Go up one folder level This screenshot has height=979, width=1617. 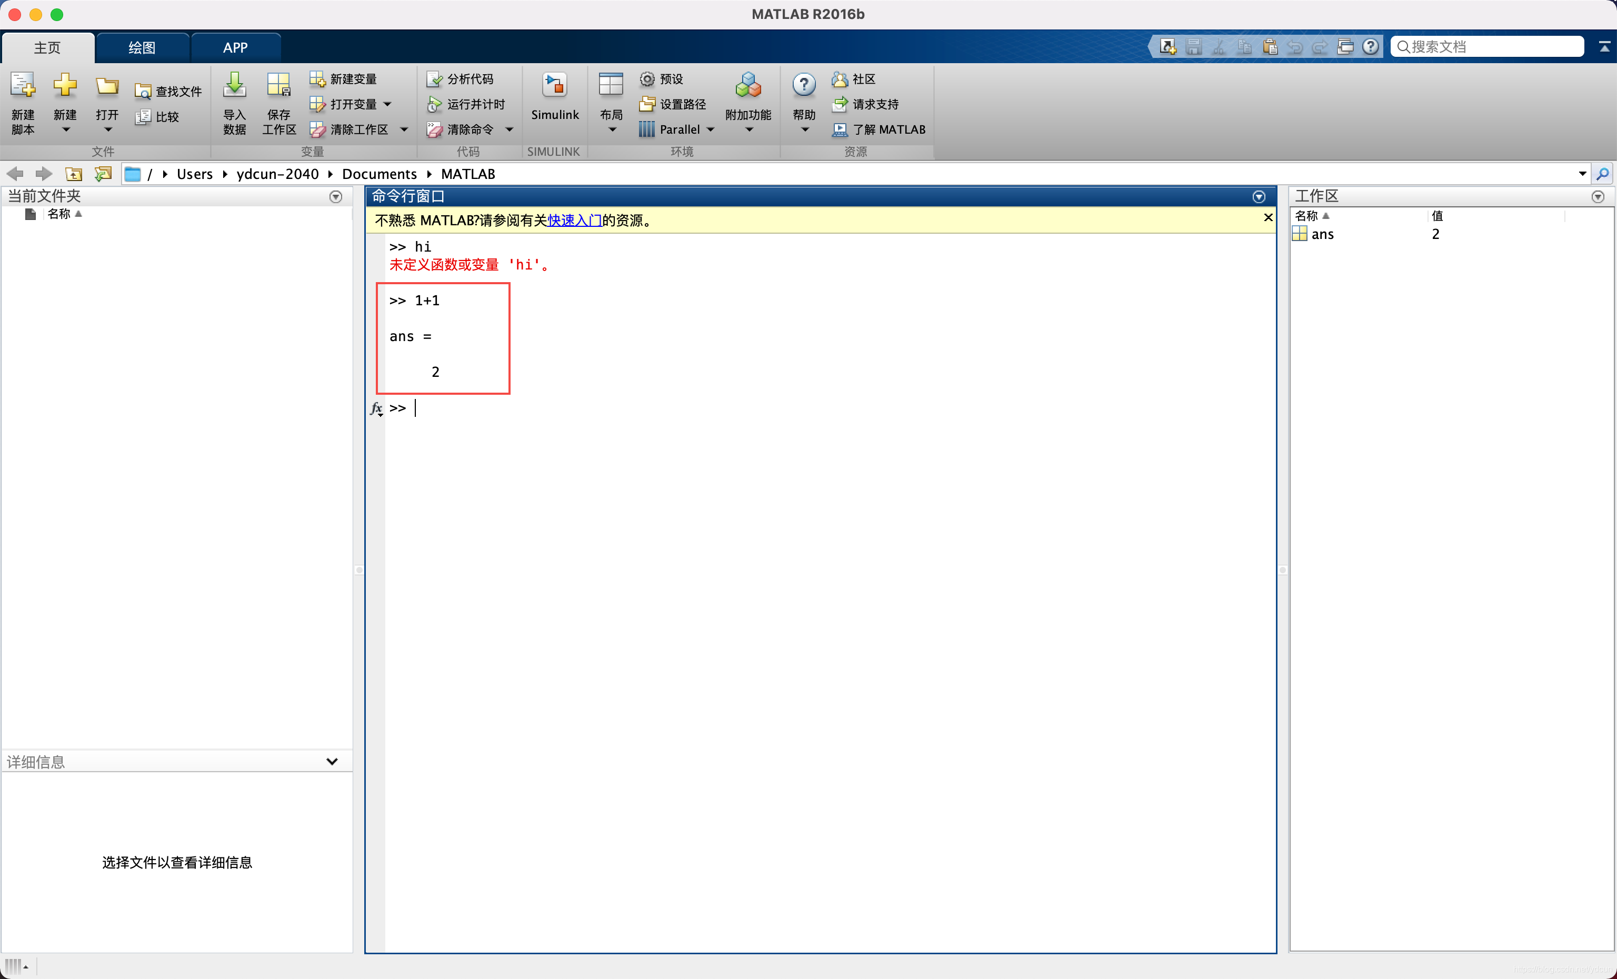click(74, 174)
